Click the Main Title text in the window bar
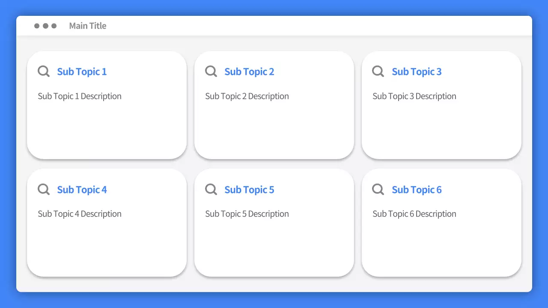Viewport: 548px width, 308px height. tap(88, 26)
